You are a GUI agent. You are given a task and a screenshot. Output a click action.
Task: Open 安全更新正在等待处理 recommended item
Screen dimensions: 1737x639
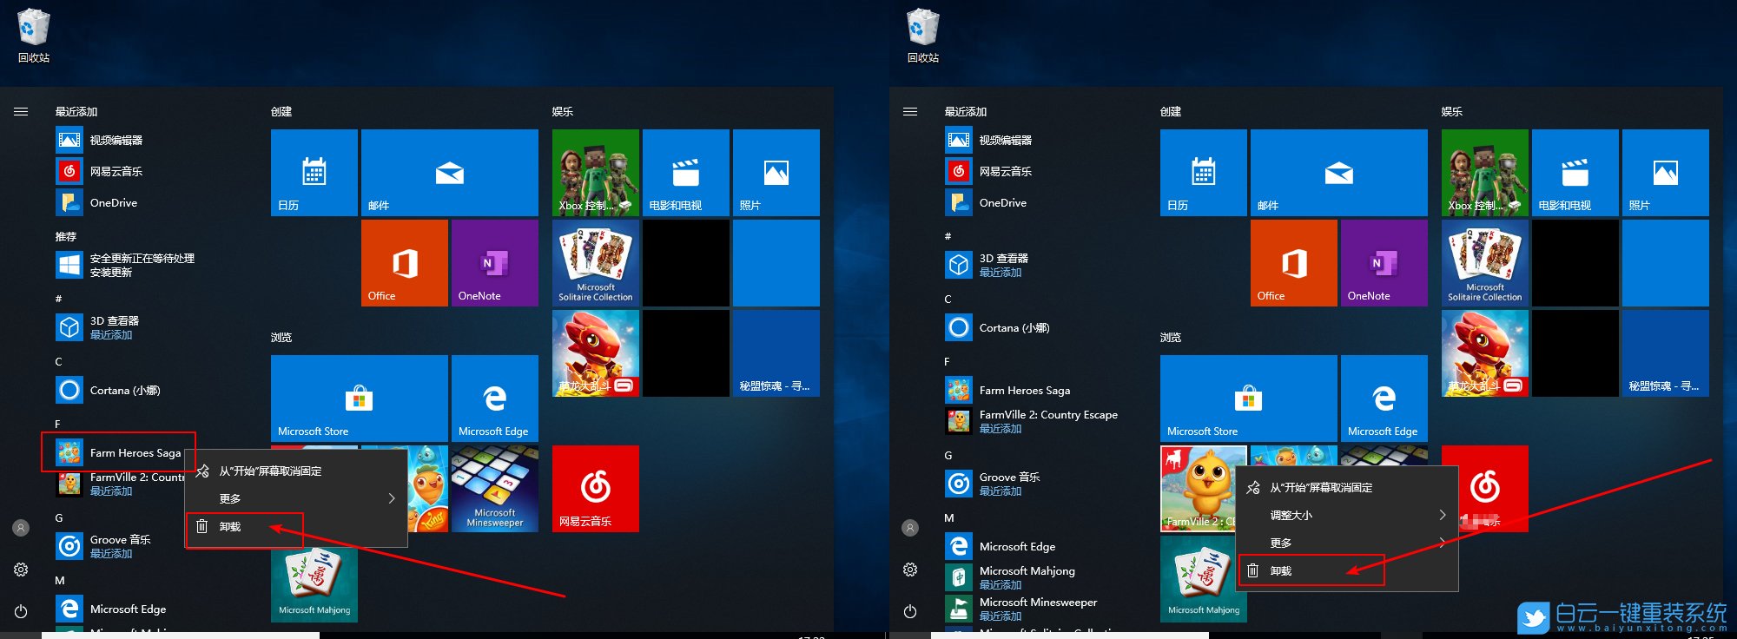click(x=126, y=265)
